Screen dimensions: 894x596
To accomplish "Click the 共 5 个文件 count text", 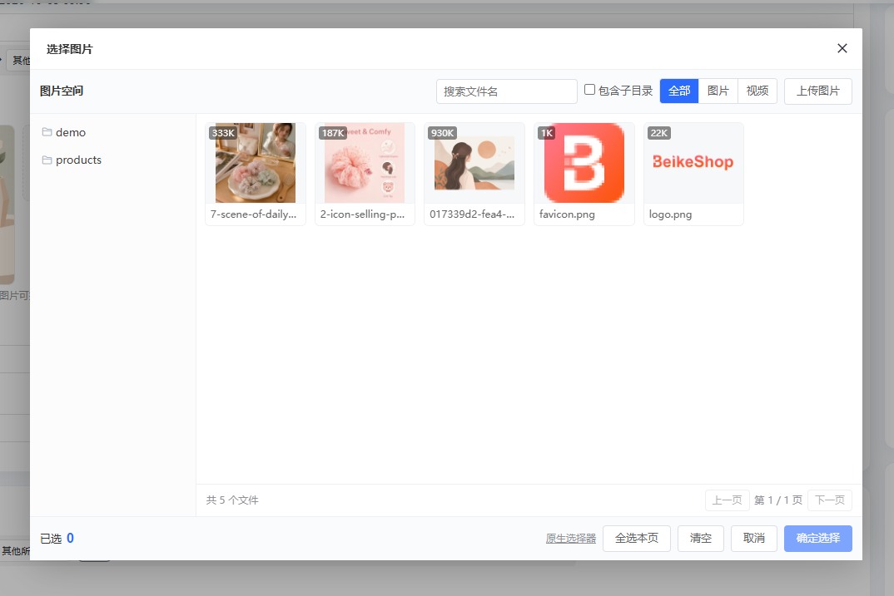I will tap(232, 500).
